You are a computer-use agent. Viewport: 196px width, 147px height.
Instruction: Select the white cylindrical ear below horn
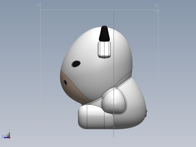(104, 50)
